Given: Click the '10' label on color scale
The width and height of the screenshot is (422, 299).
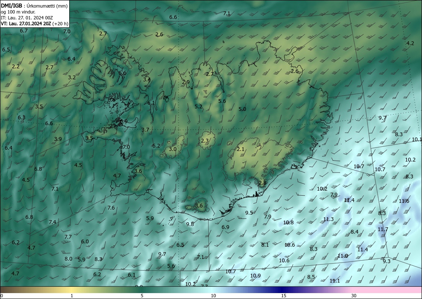Looking at the screenshot, I should pyautogui.click(x=213, y=296).
